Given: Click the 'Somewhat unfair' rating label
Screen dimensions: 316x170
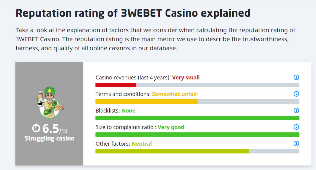Looking at the screenshot, I should (175, 94).
